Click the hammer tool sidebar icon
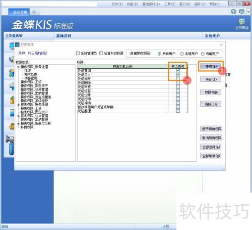 click(x=10, y=145)
